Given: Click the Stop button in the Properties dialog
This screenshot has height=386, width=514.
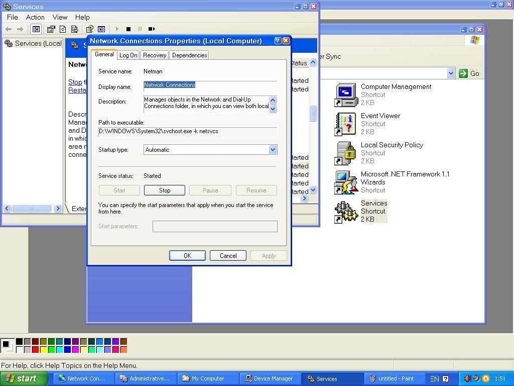Looking at the screenshot, I should pyautogui.click(x=165, y=190).
